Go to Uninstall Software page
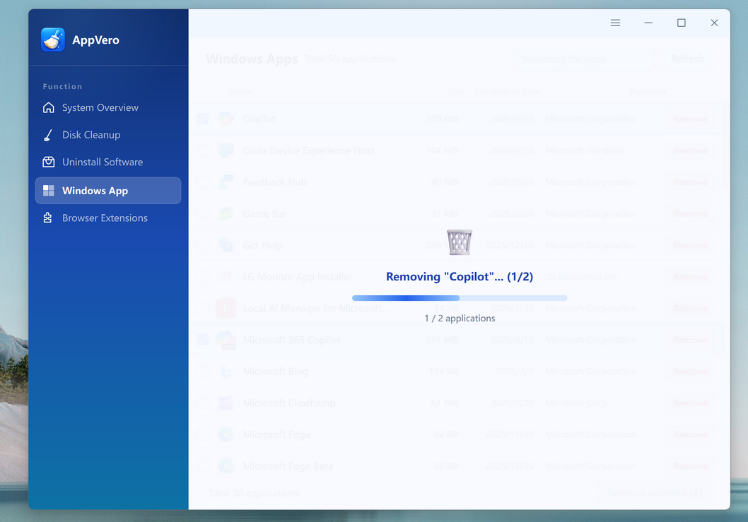The image size is (748, 522). click(103, 162)
